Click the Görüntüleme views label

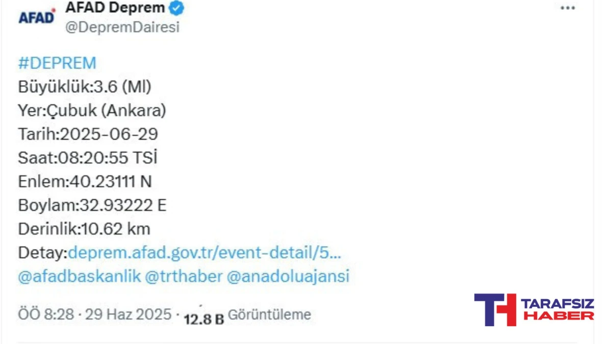[269, 315]
